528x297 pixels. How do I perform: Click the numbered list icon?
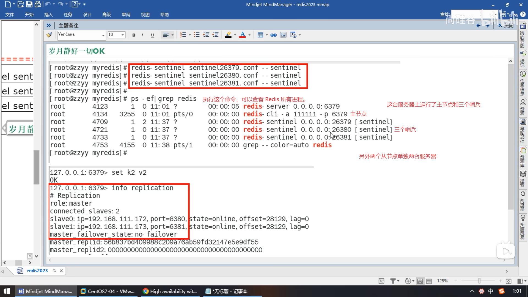point(183,35)
